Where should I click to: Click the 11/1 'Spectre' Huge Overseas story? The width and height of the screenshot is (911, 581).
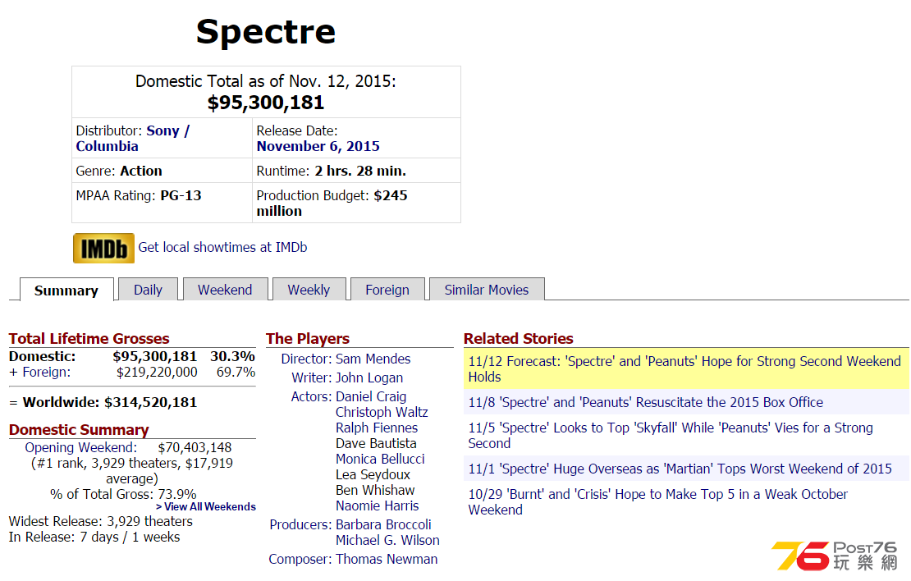[x=680, y=469]
